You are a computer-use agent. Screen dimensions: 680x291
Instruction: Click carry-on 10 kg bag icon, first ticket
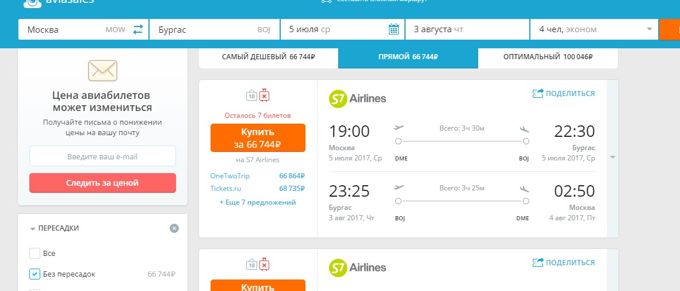click(x=251, y=95)
